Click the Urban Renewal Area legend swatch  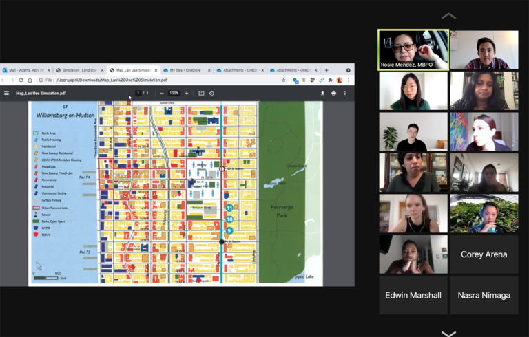37,206
